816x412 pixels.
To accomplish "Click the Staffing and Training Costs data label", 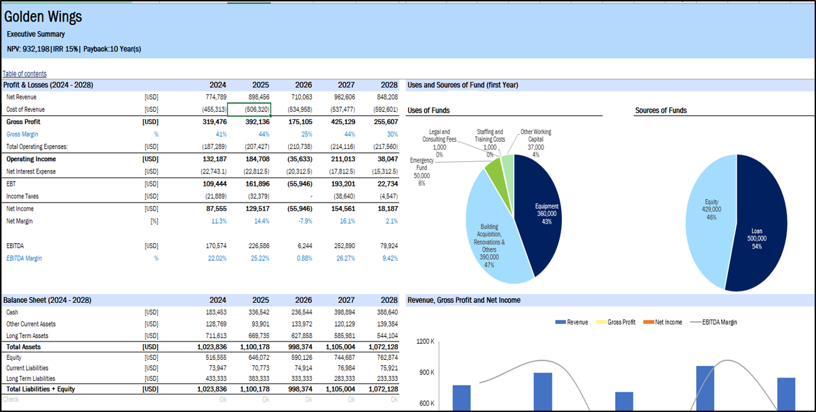I will tap(489, 143).
